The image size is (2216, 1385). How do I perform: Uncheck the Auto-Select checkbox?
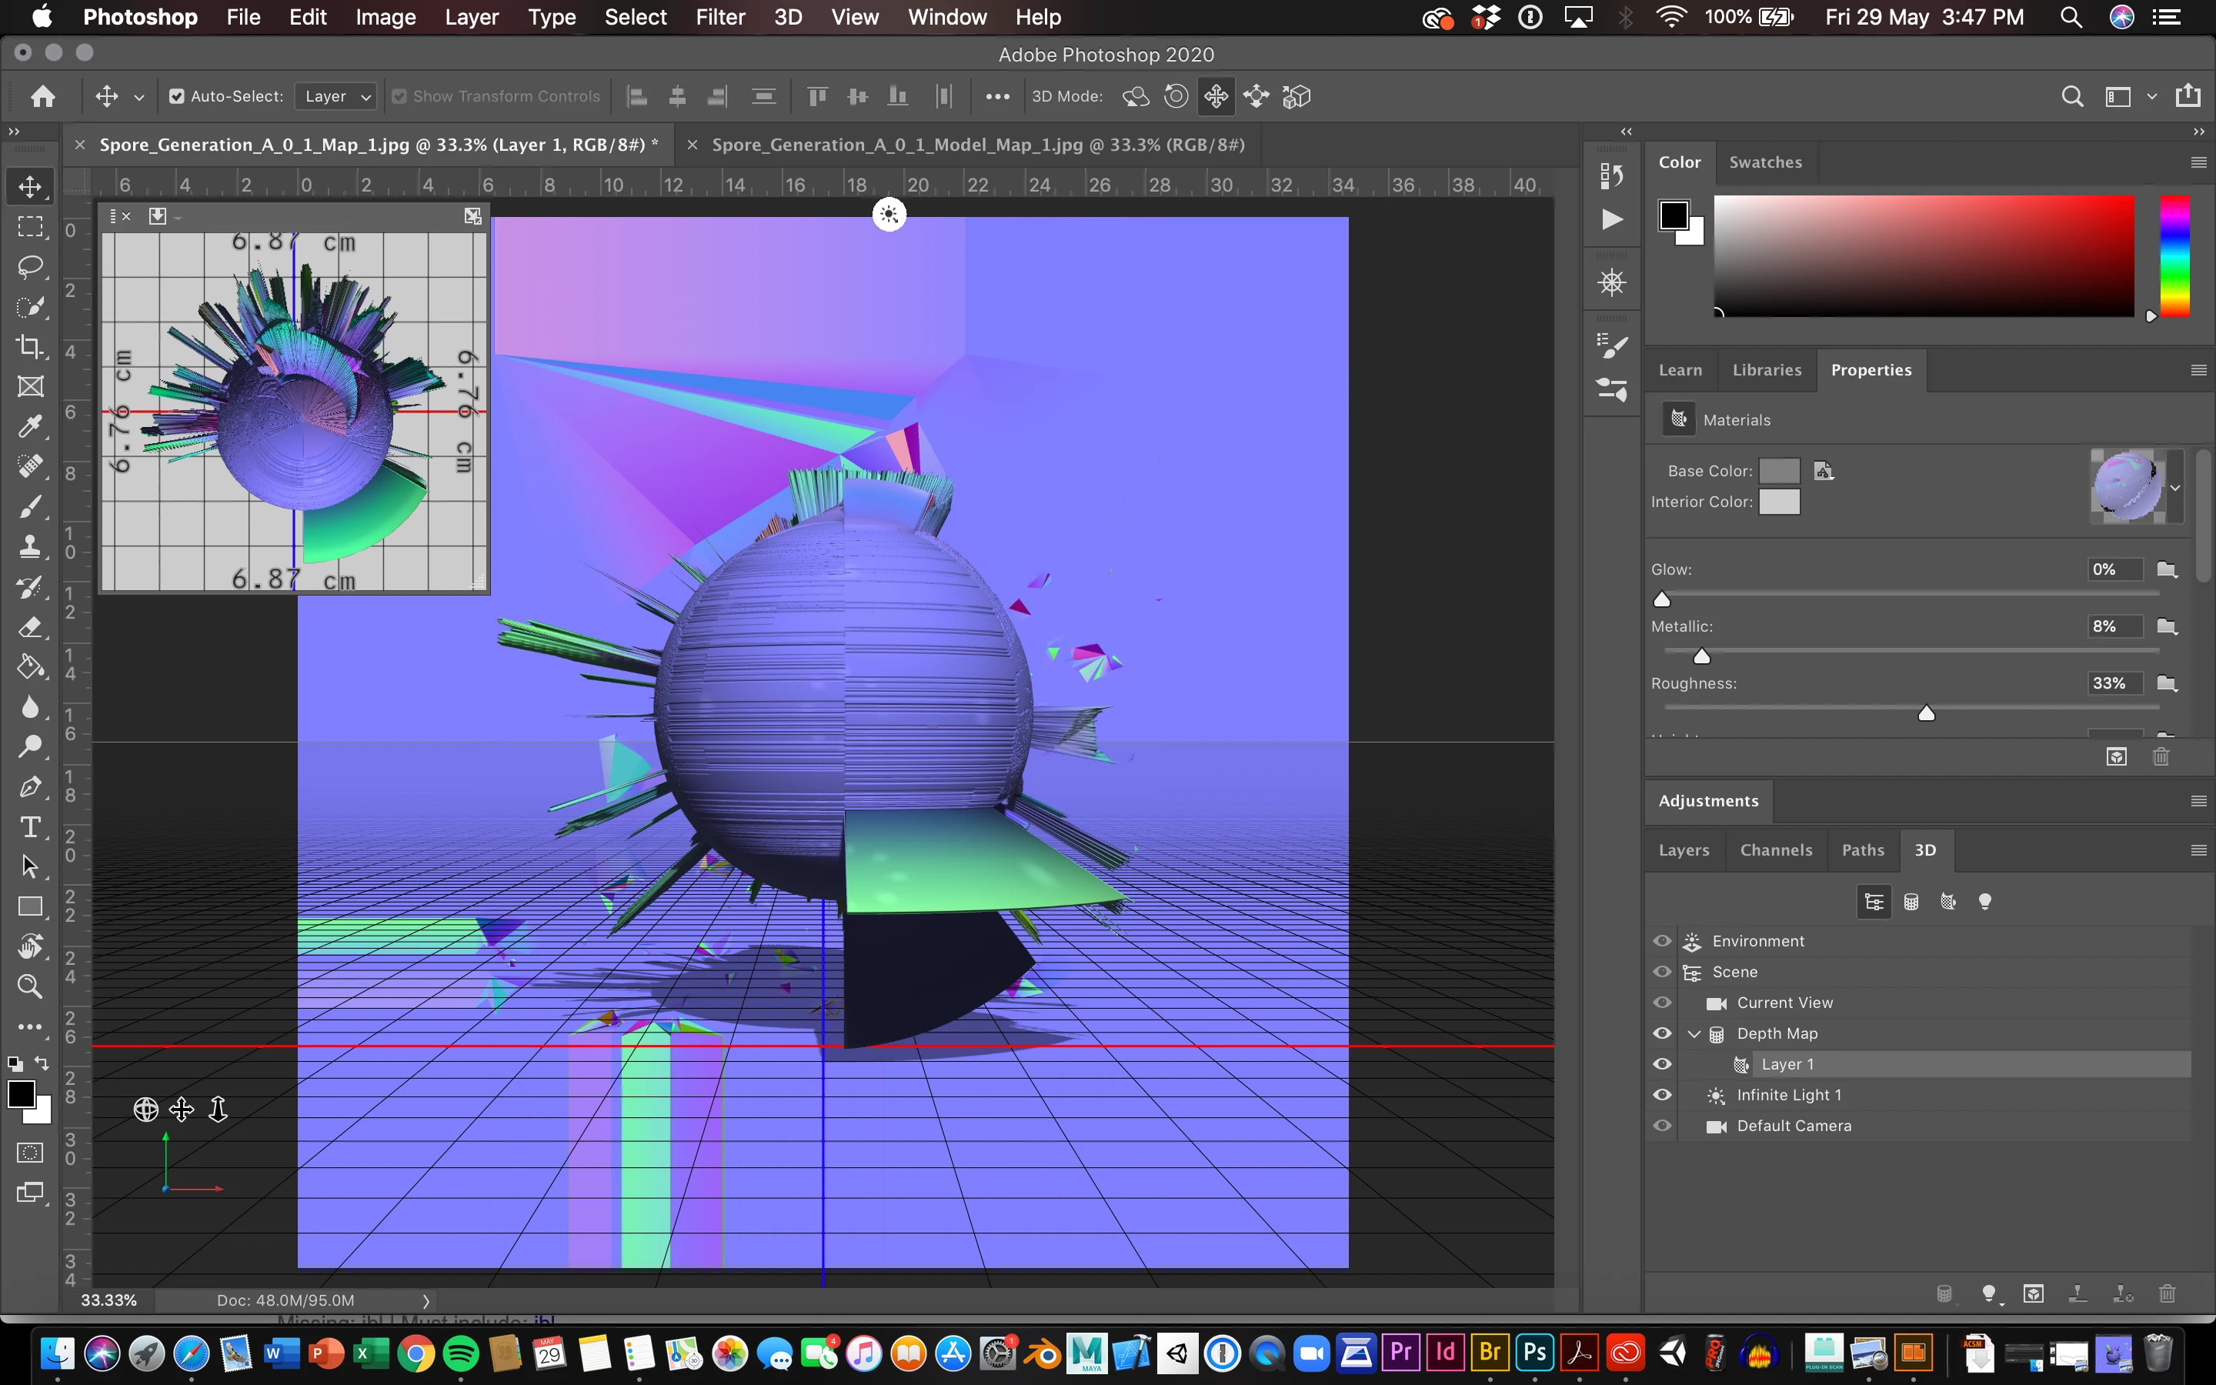[177, 96]
